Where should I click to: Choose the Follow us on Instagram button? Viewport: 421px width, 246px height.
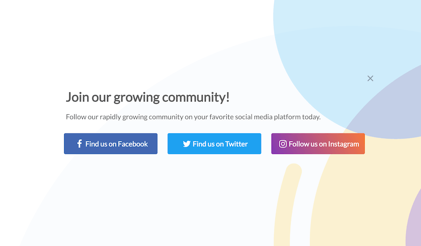pyautogui.click(x=318, y=144)
